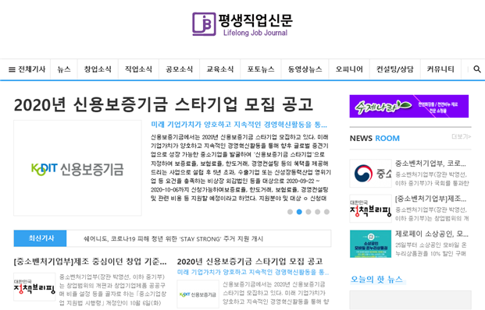
Task: Click the small 정책브리핑 thumbnail in article list
Action: coord(34,287)
